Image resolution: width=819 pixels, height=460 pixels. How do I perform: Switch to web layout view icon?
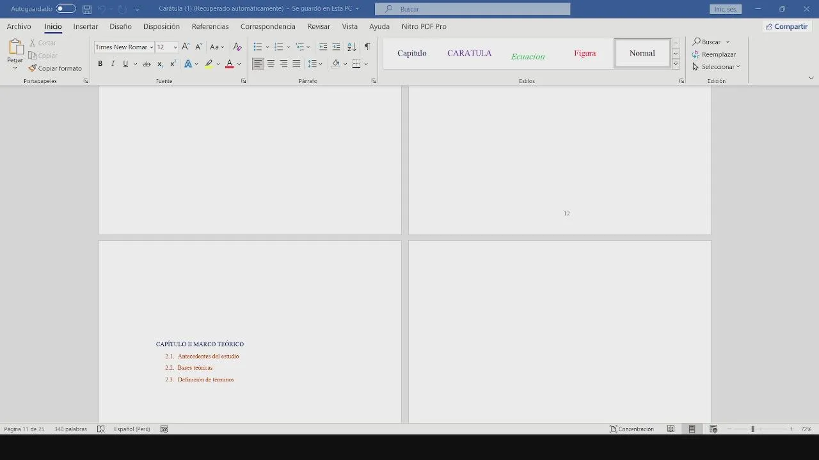point(713,429)
